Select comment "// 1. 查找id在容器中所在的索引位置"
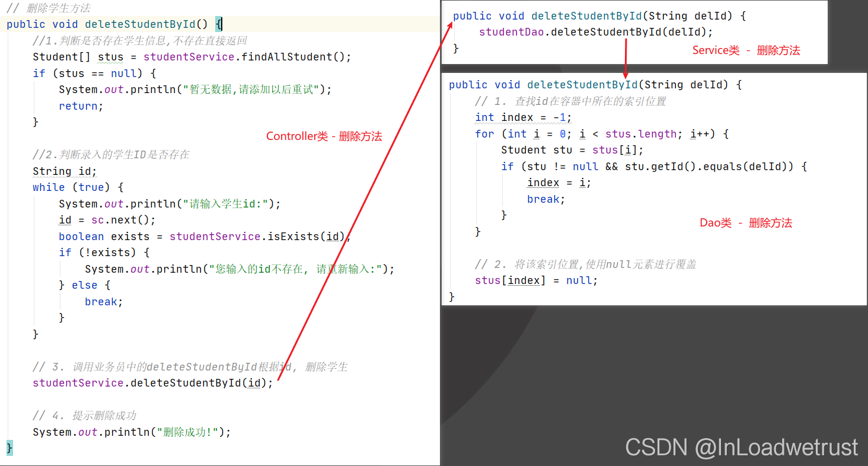The width and height of the screenshot is (868, 466). (x=570, y=101)
